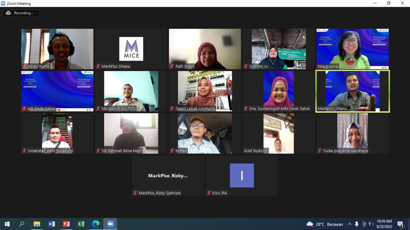Open taskbar search magnifier

click(22, 224)
